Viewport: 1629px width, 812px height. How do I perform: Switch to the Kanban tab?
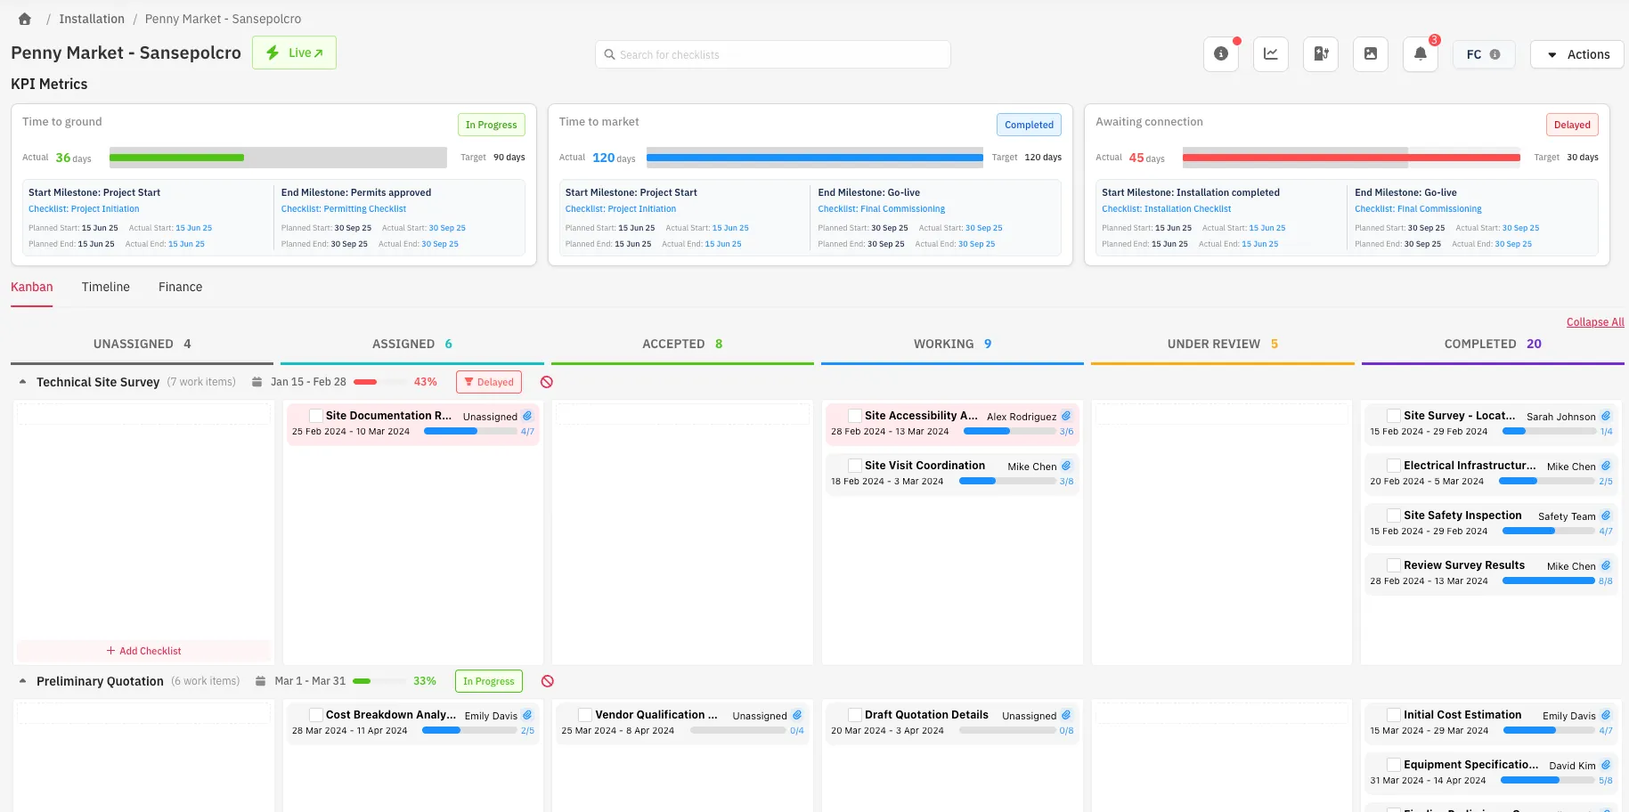pos(32,287)
